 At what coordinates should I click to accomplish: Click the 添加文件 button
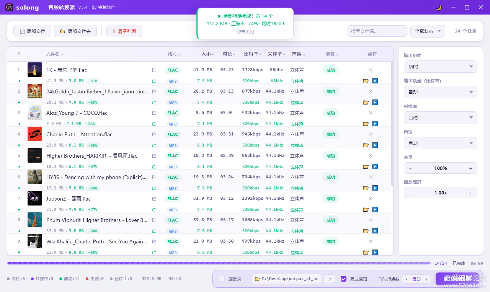pos(33,31)
